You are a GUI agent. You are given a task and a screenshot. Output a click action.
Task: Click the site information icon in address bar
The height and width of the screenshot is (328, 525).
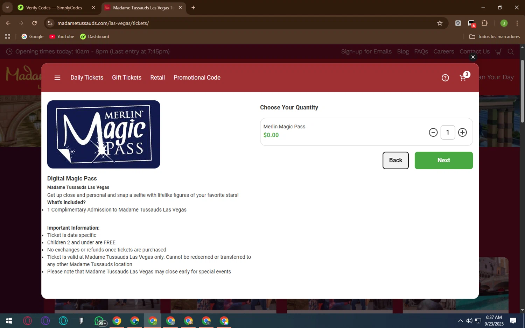coord(50,23)
